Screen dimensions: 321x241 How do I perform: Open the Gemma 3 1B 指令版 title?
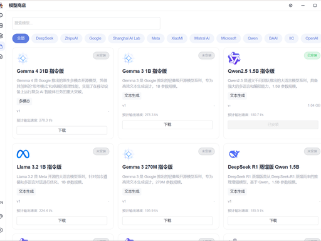145,71
